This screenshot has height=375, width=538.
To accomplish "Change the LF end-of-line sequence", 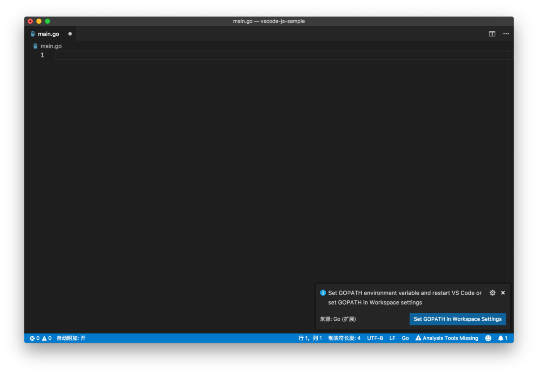I will 392,338.
